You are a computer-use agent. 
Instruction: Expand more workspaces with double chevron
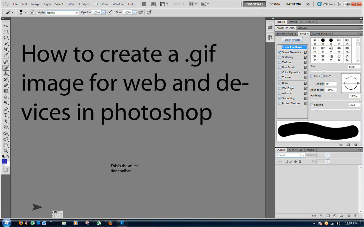308,4
